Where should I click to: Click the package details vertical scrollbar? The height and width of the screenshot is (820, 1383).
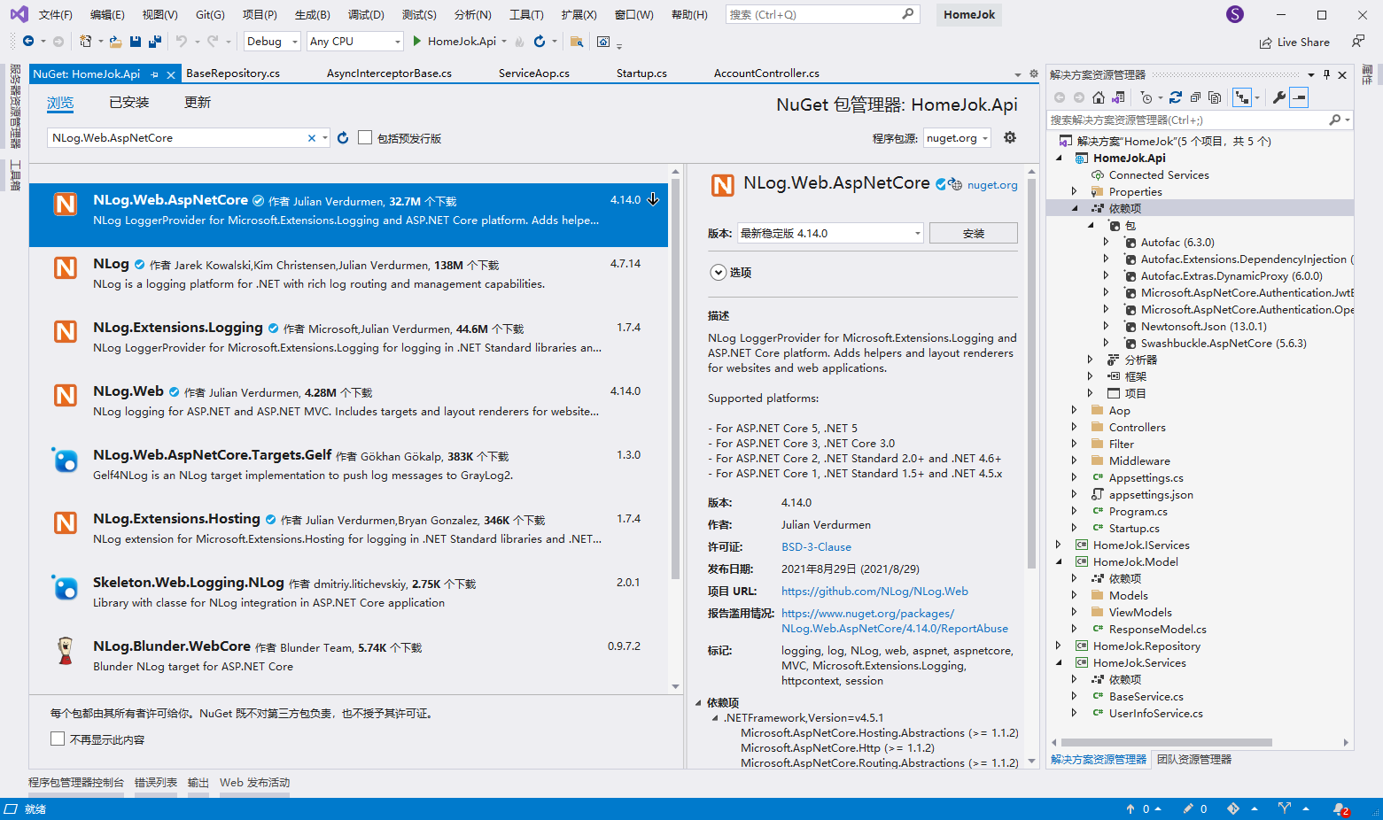1031,372
